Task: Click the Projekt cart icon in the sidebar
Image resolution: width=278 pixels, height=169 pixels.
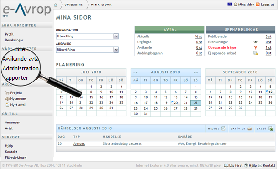Action: (7, 93)
